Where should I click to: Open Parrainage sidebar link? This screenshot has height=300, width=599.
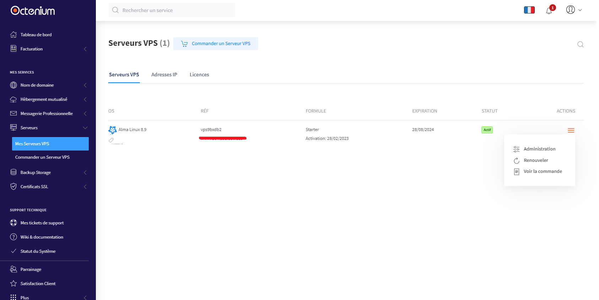tap(31, 269)
